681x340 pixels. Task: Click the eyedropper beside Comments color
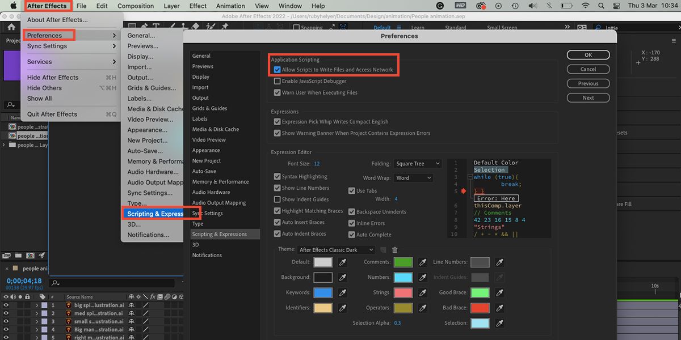(423, 262)
